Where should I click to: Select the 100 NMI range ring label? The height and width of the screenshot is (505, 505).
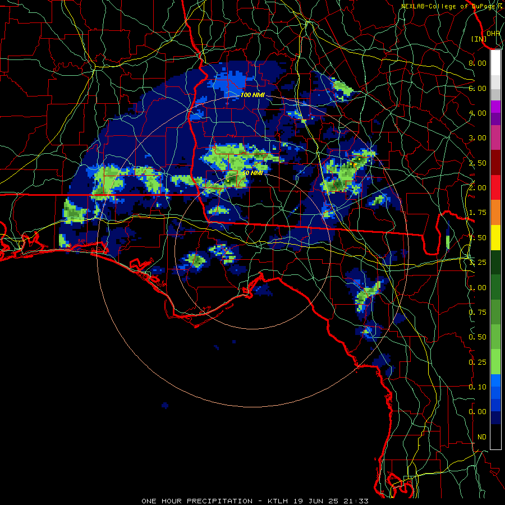coord(253,95)
